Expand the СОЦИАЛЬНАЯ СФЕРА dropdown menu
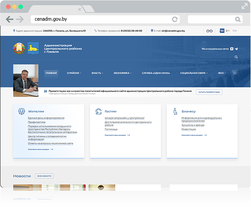The width and height of the screenshot is (251, 207). 194,73
